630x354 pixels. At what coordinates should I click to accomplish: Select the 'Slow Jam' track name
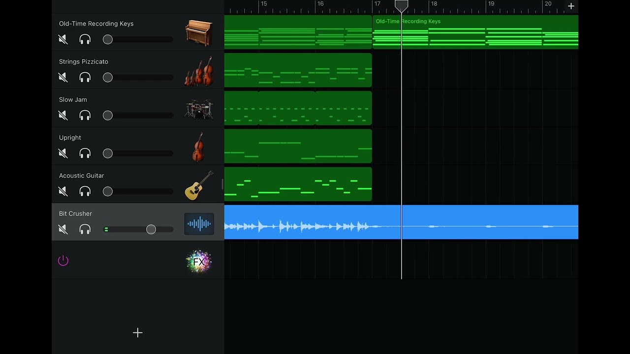[73, 99]
